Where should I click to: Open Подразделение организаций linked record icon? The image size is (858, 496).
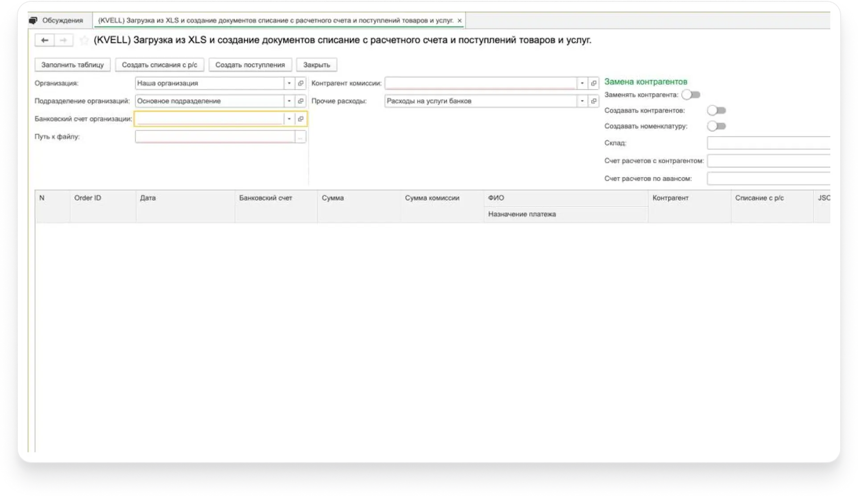(x=301, y=101)
